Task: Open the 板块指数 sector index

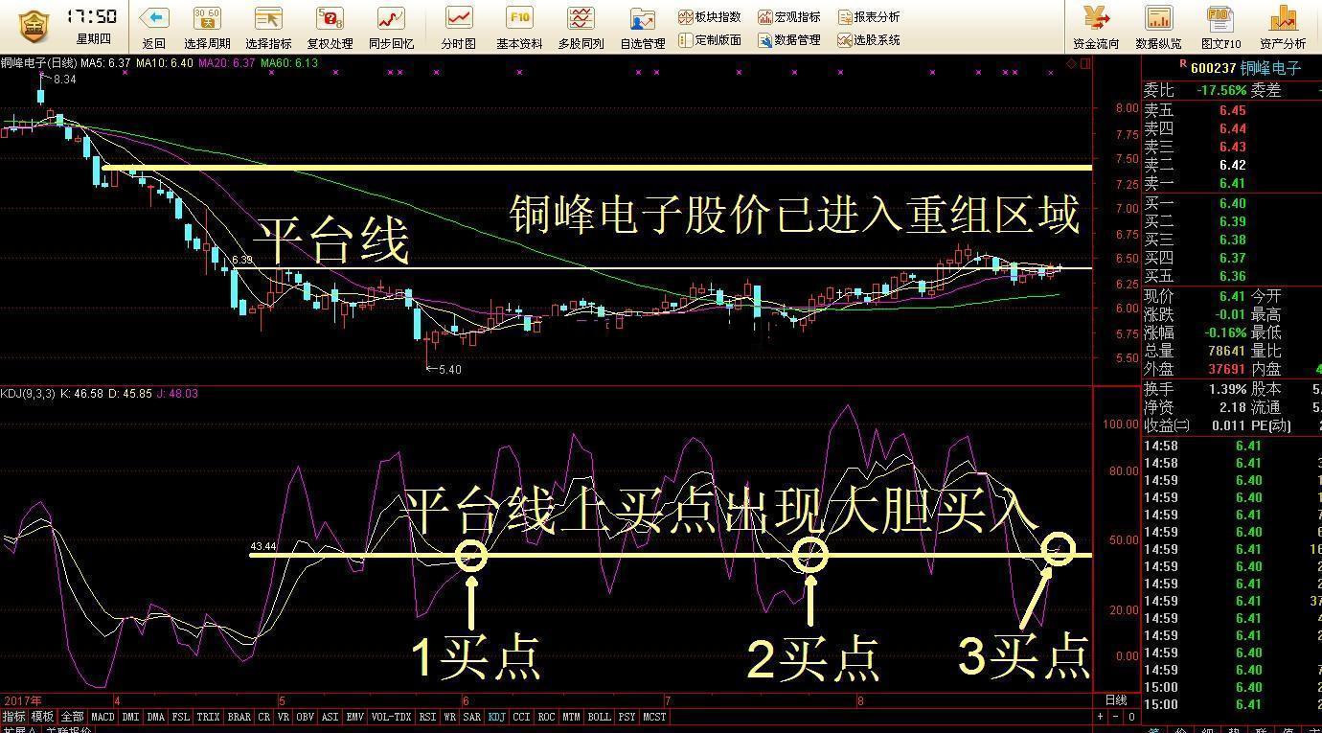Action: 710,17
